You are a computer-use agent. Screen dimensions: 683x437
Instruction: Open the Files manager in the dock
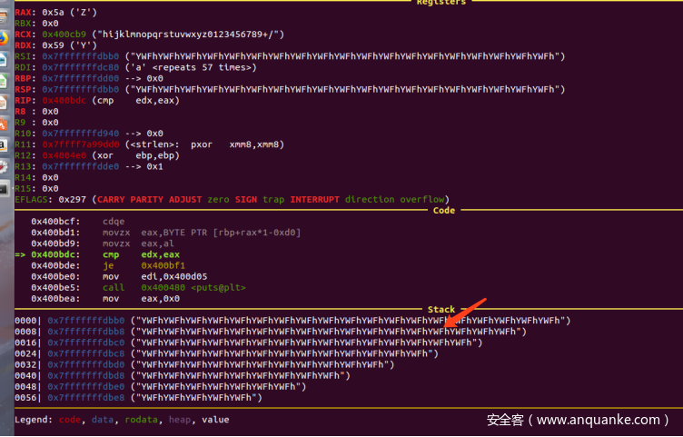click(4, 15)
